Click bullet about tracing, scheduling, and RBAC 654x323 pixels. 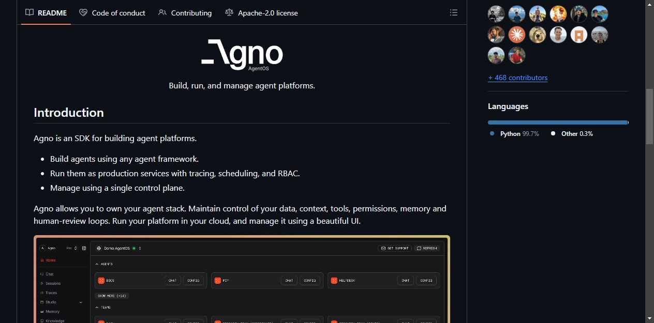tap(175, 174)
